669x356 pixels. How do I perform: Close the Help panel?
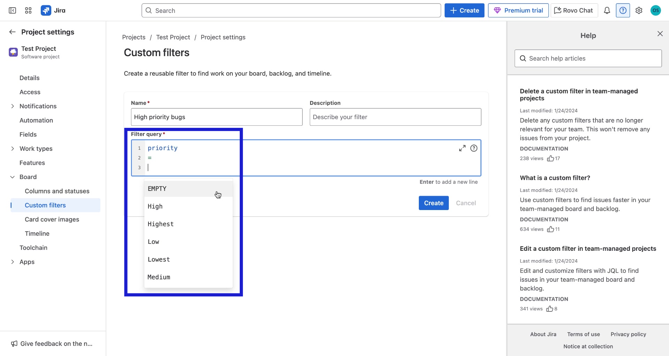pos(660,33)
